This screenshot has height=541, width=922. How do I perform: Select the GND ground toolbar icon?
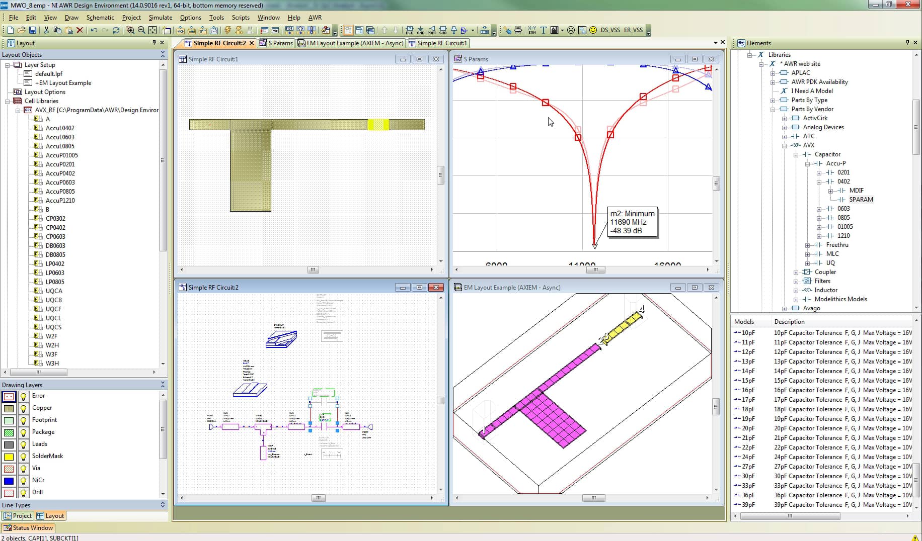421,31
